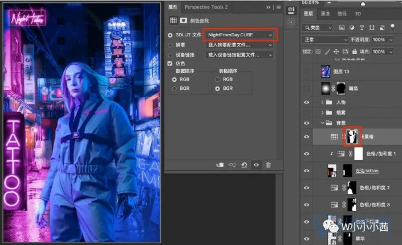402x245 pixels.
Task: Switch to the 路径 tab
Action: click(342, 14)
